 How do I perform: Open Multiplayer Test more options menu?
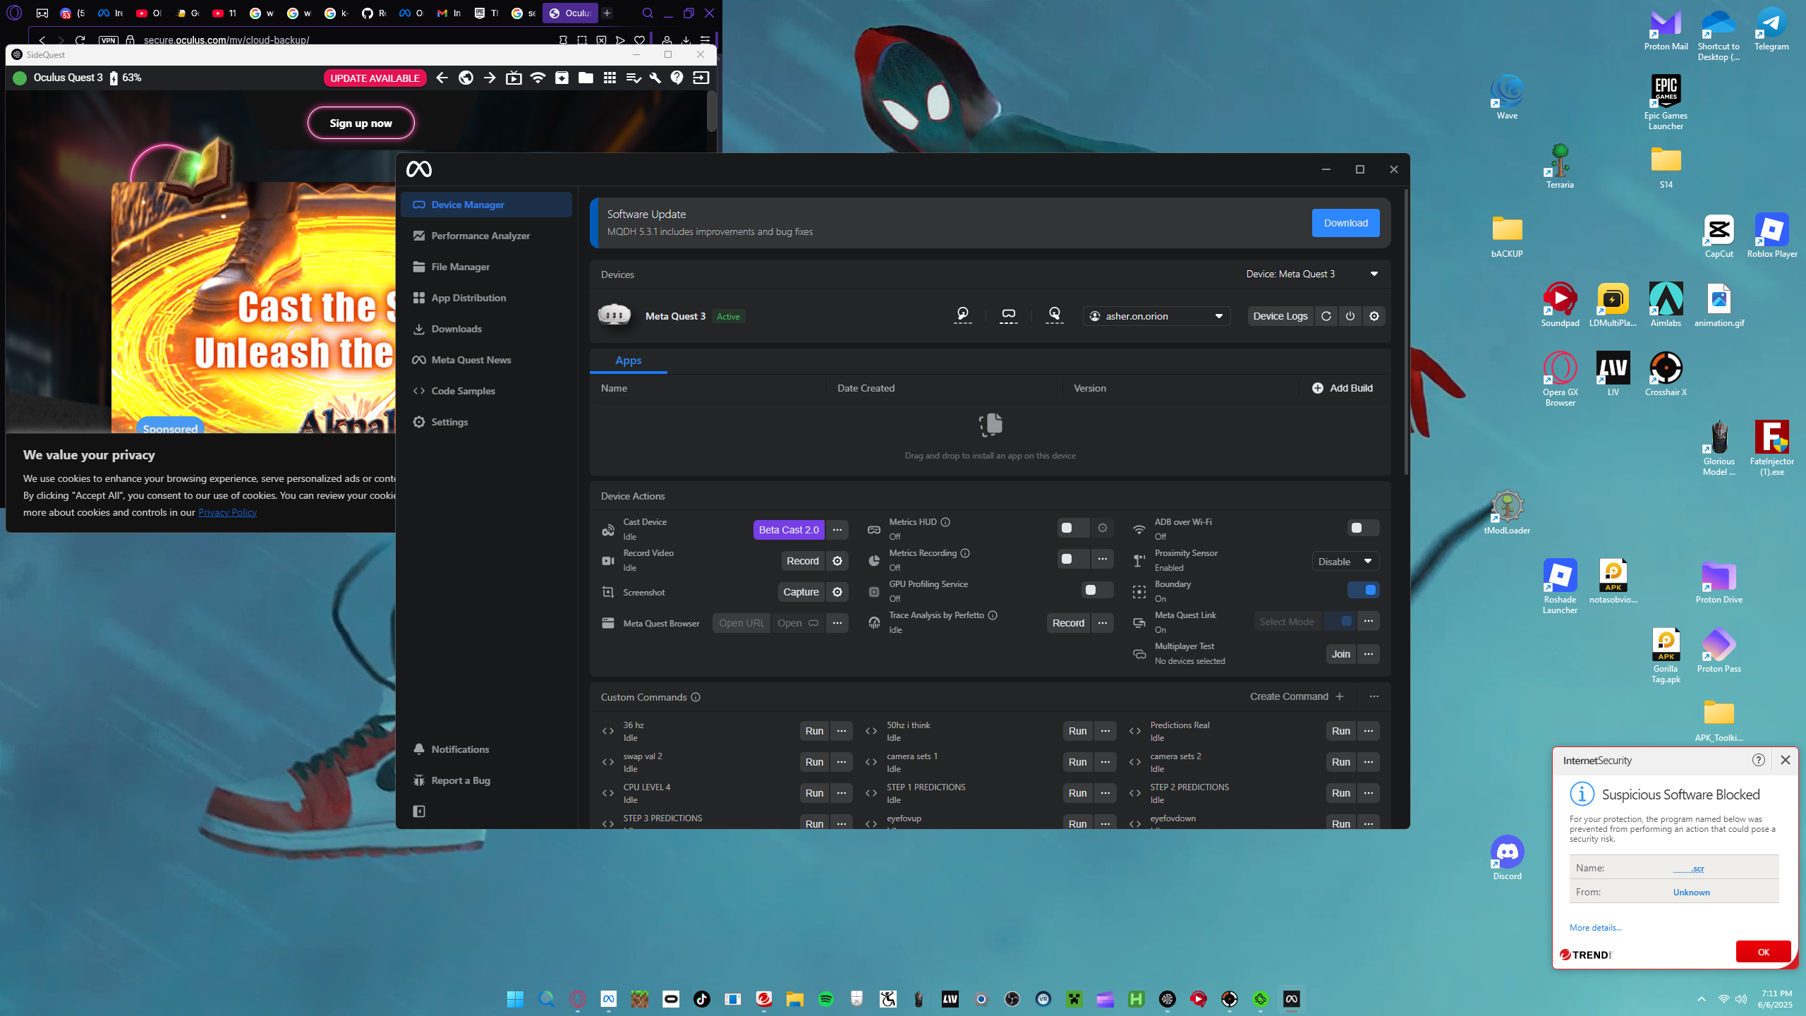(x=1369, y=654)
